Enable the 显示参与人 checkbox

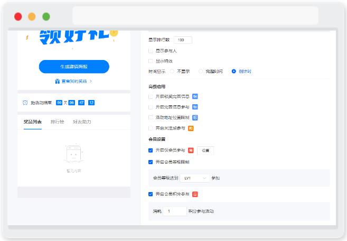[151, 51]
